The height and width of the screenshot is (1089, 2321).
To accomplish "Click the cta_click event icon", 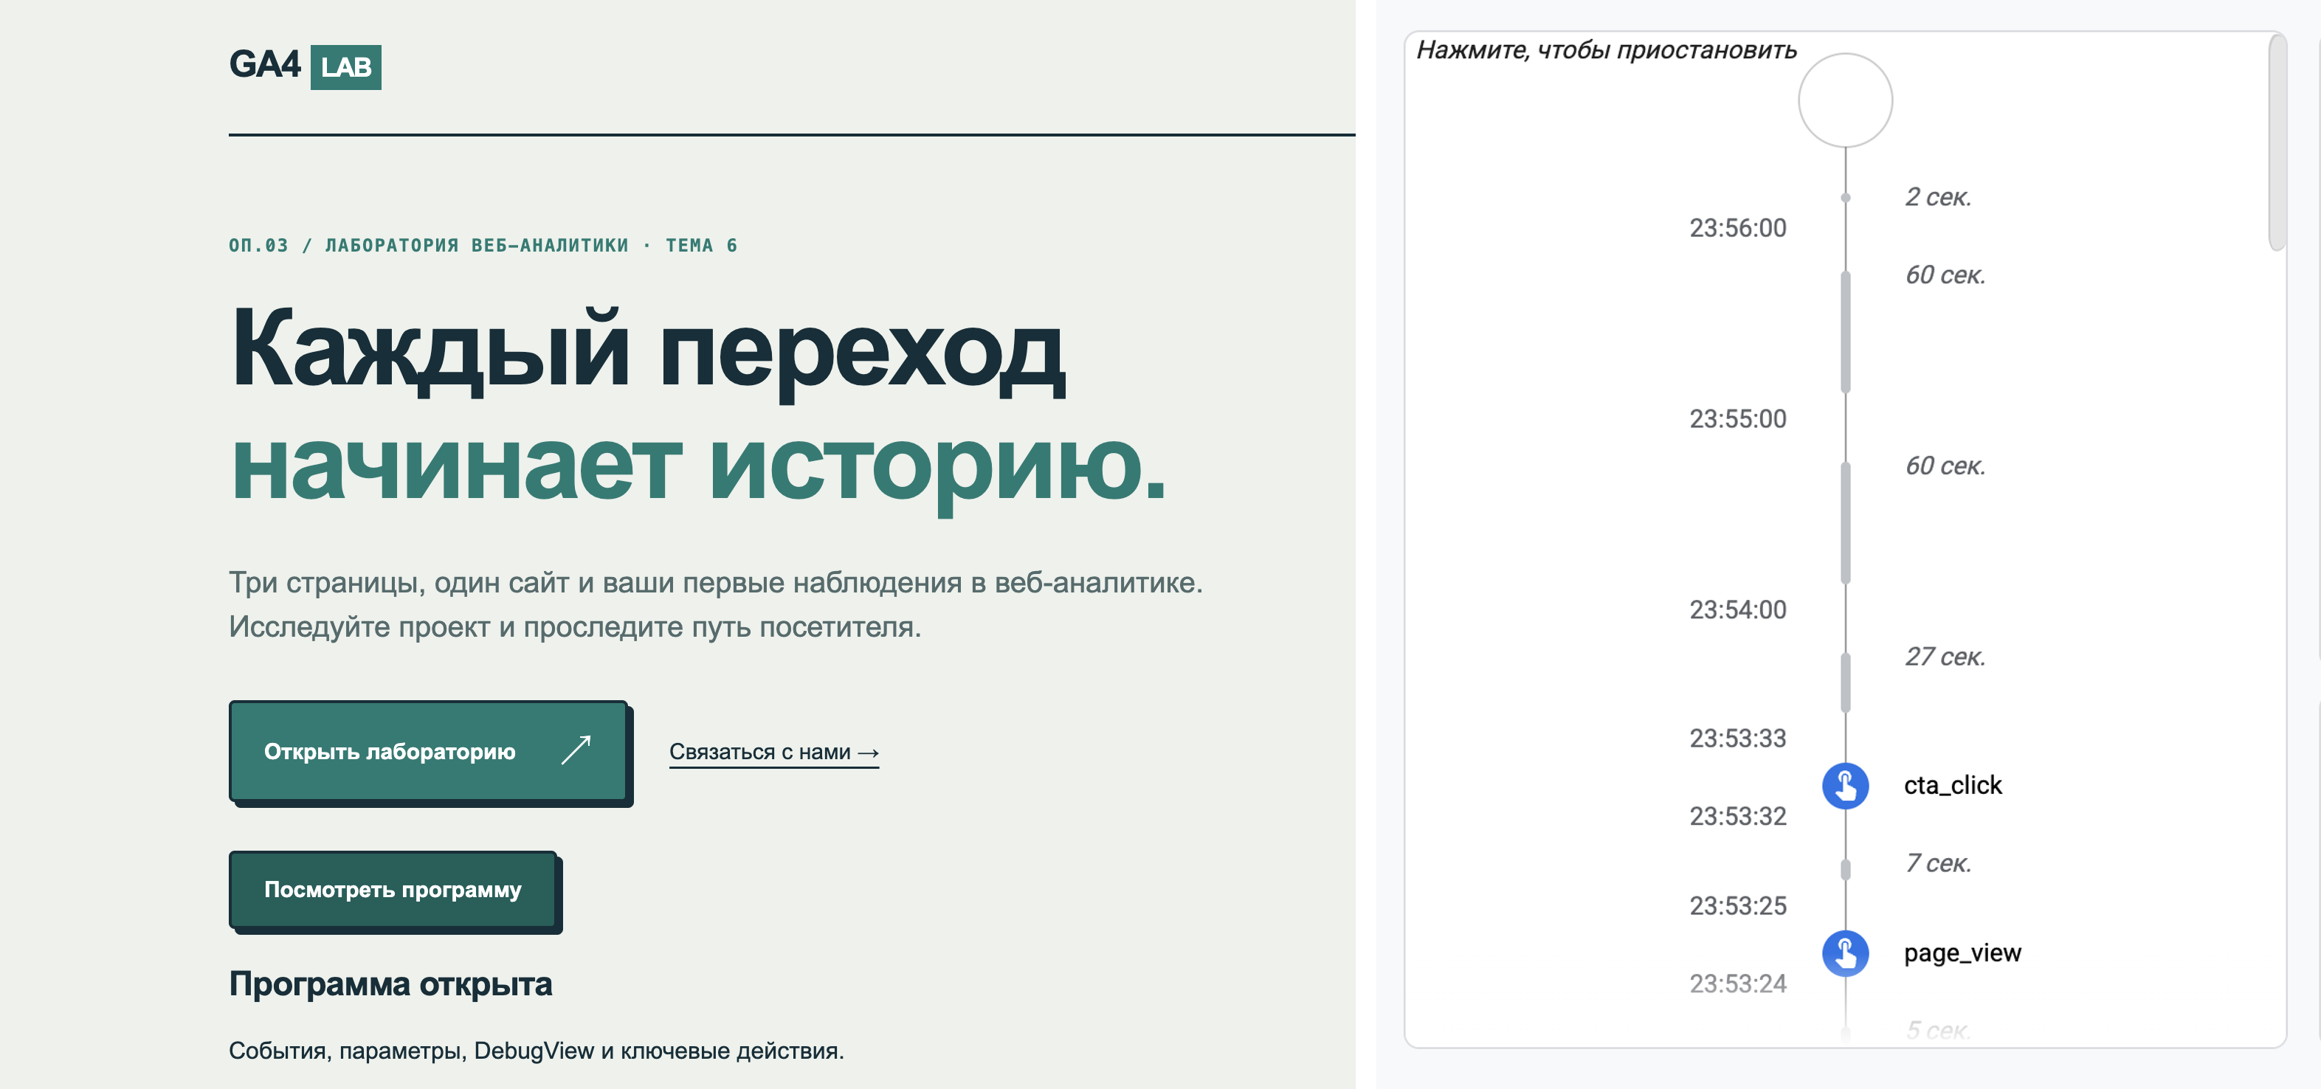I will pyautogui.click(x=1845, y=786).
